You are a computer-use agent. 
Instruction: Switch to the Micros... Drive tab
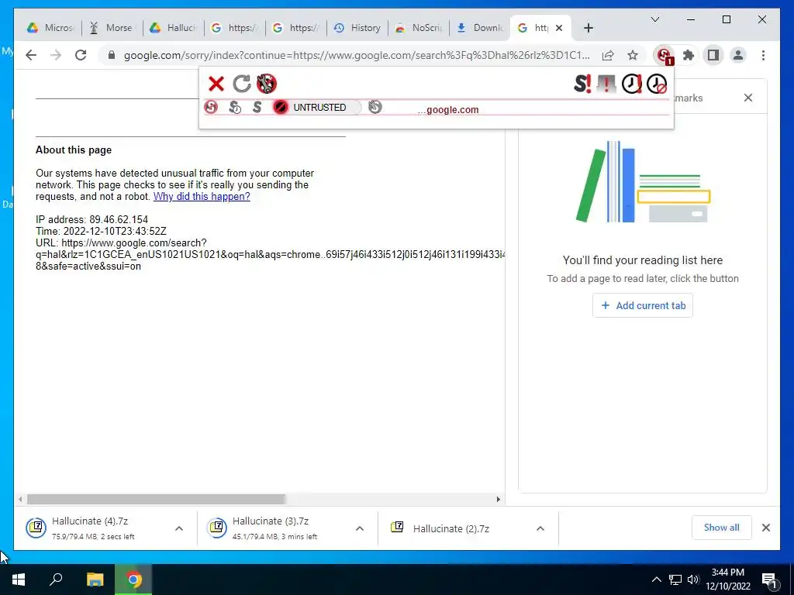point(51,28)
